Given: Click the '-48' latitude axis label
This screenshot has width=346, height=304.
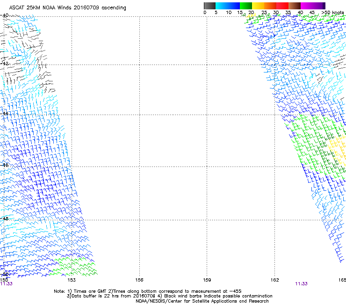Looking at the screenshot, I should click(4, 218).
